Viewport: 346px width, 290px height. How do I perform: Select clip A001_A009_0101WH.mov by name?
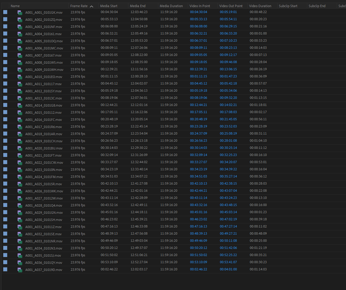point(44,70)
